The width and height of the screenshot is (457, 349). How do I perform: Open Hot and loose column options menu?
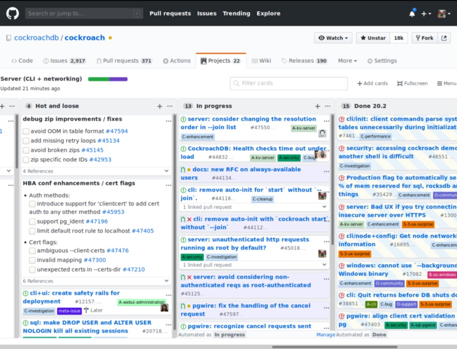170,106
